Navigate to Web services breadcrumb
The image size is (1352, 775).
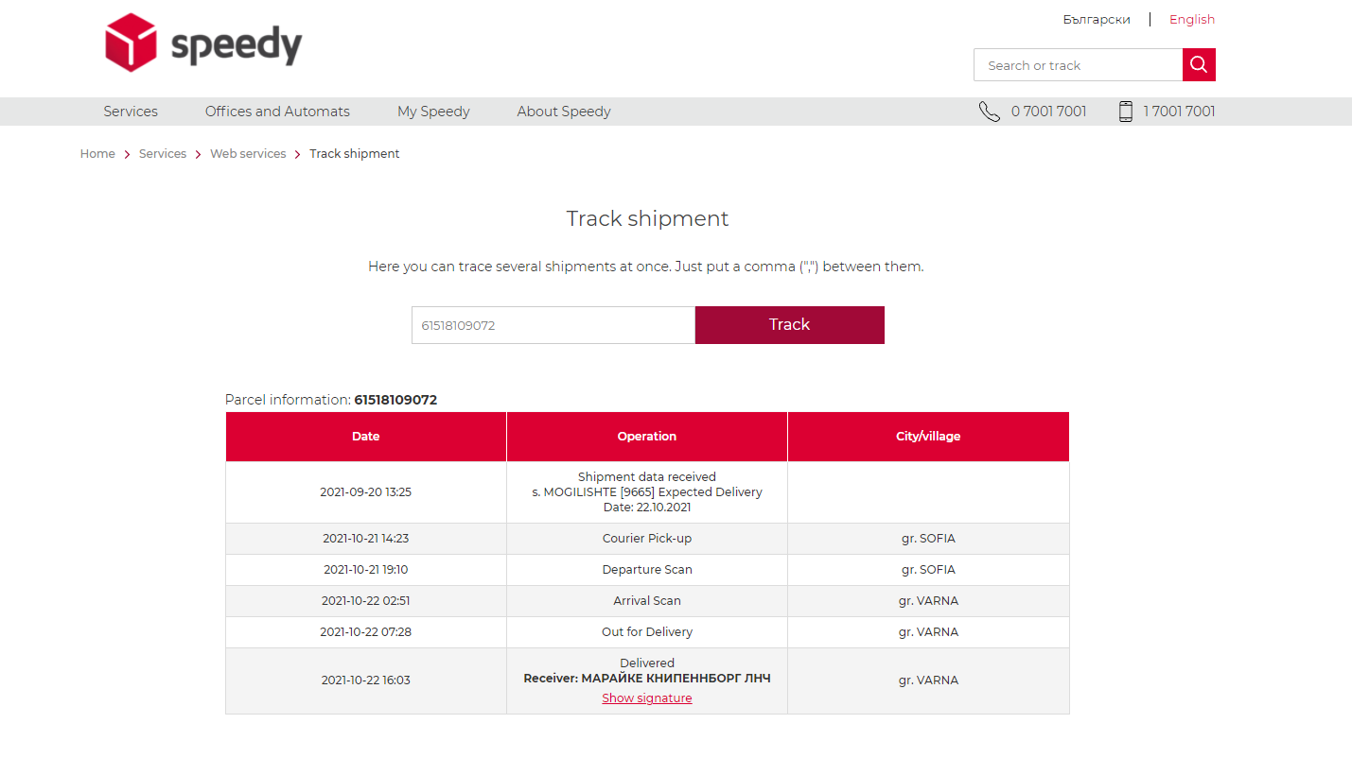[248, 154]
